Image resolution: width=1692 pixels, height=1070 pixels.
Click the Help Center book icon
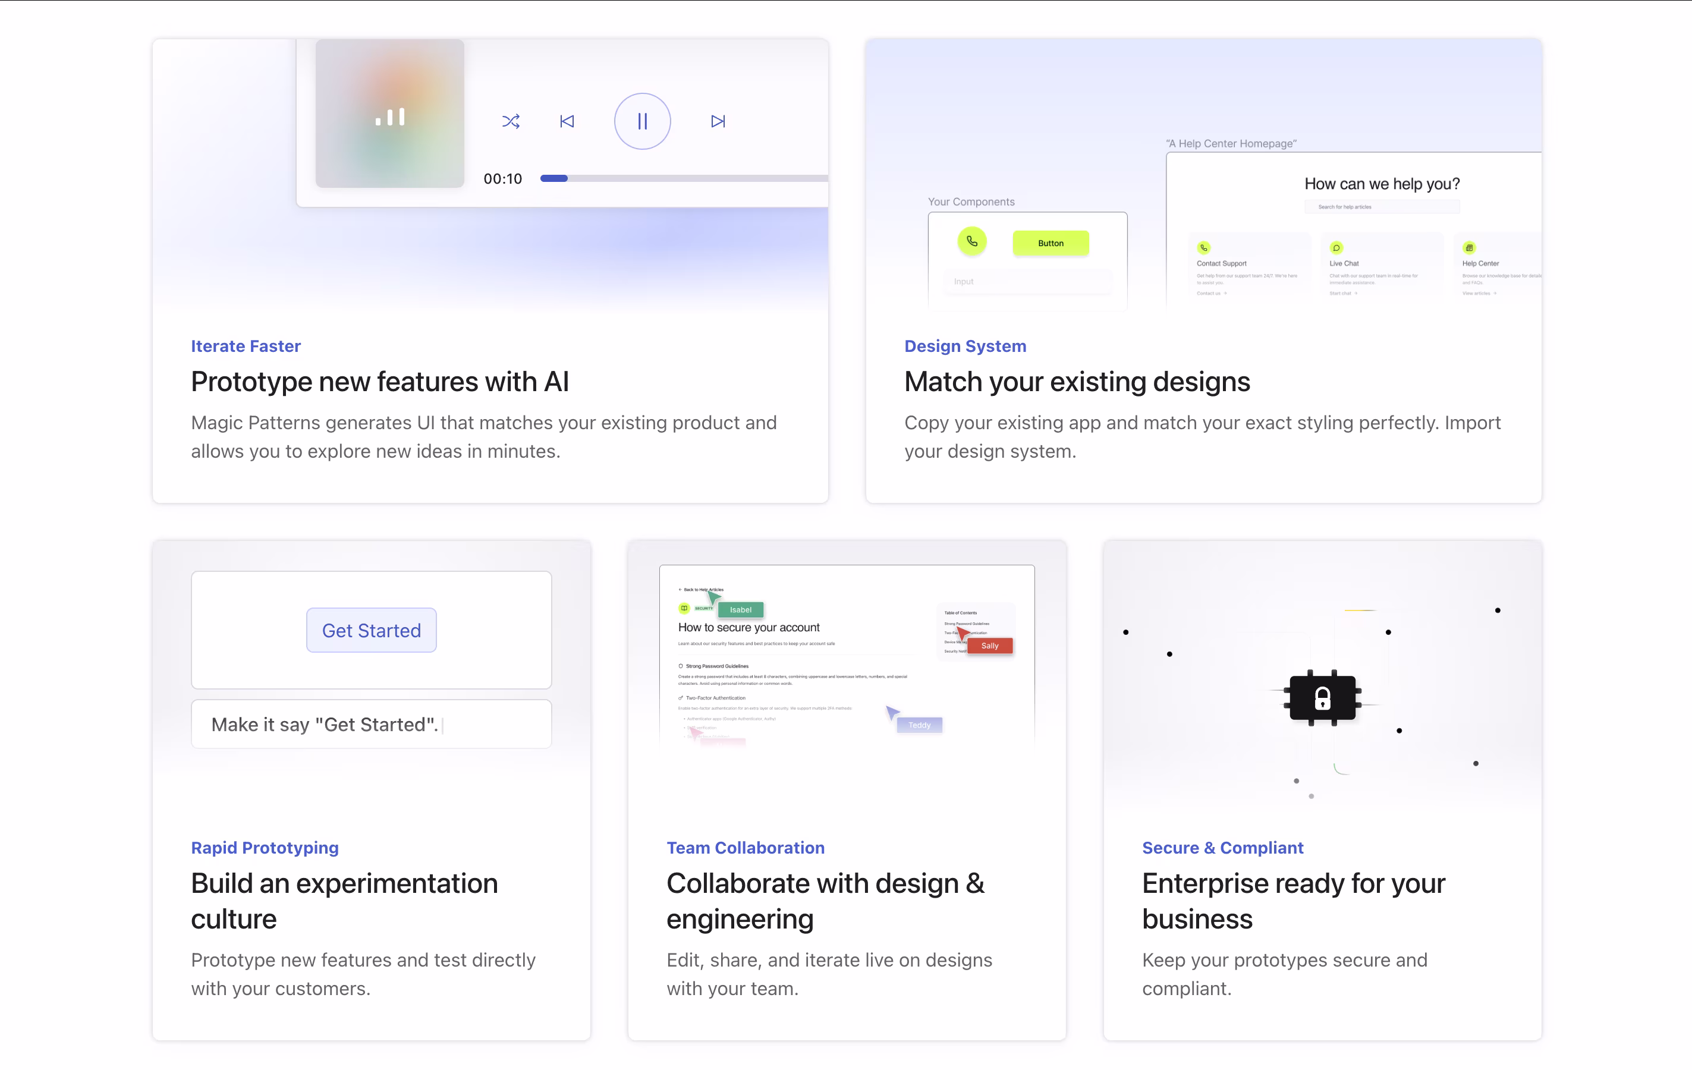point(1469,248)
